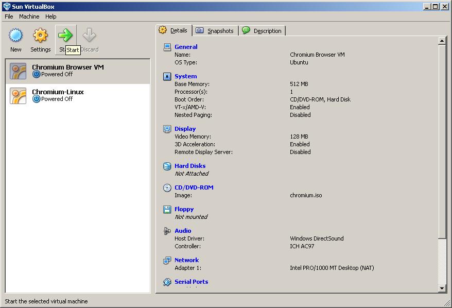Click the greyed Discard arrow icon

coord(89,35)
